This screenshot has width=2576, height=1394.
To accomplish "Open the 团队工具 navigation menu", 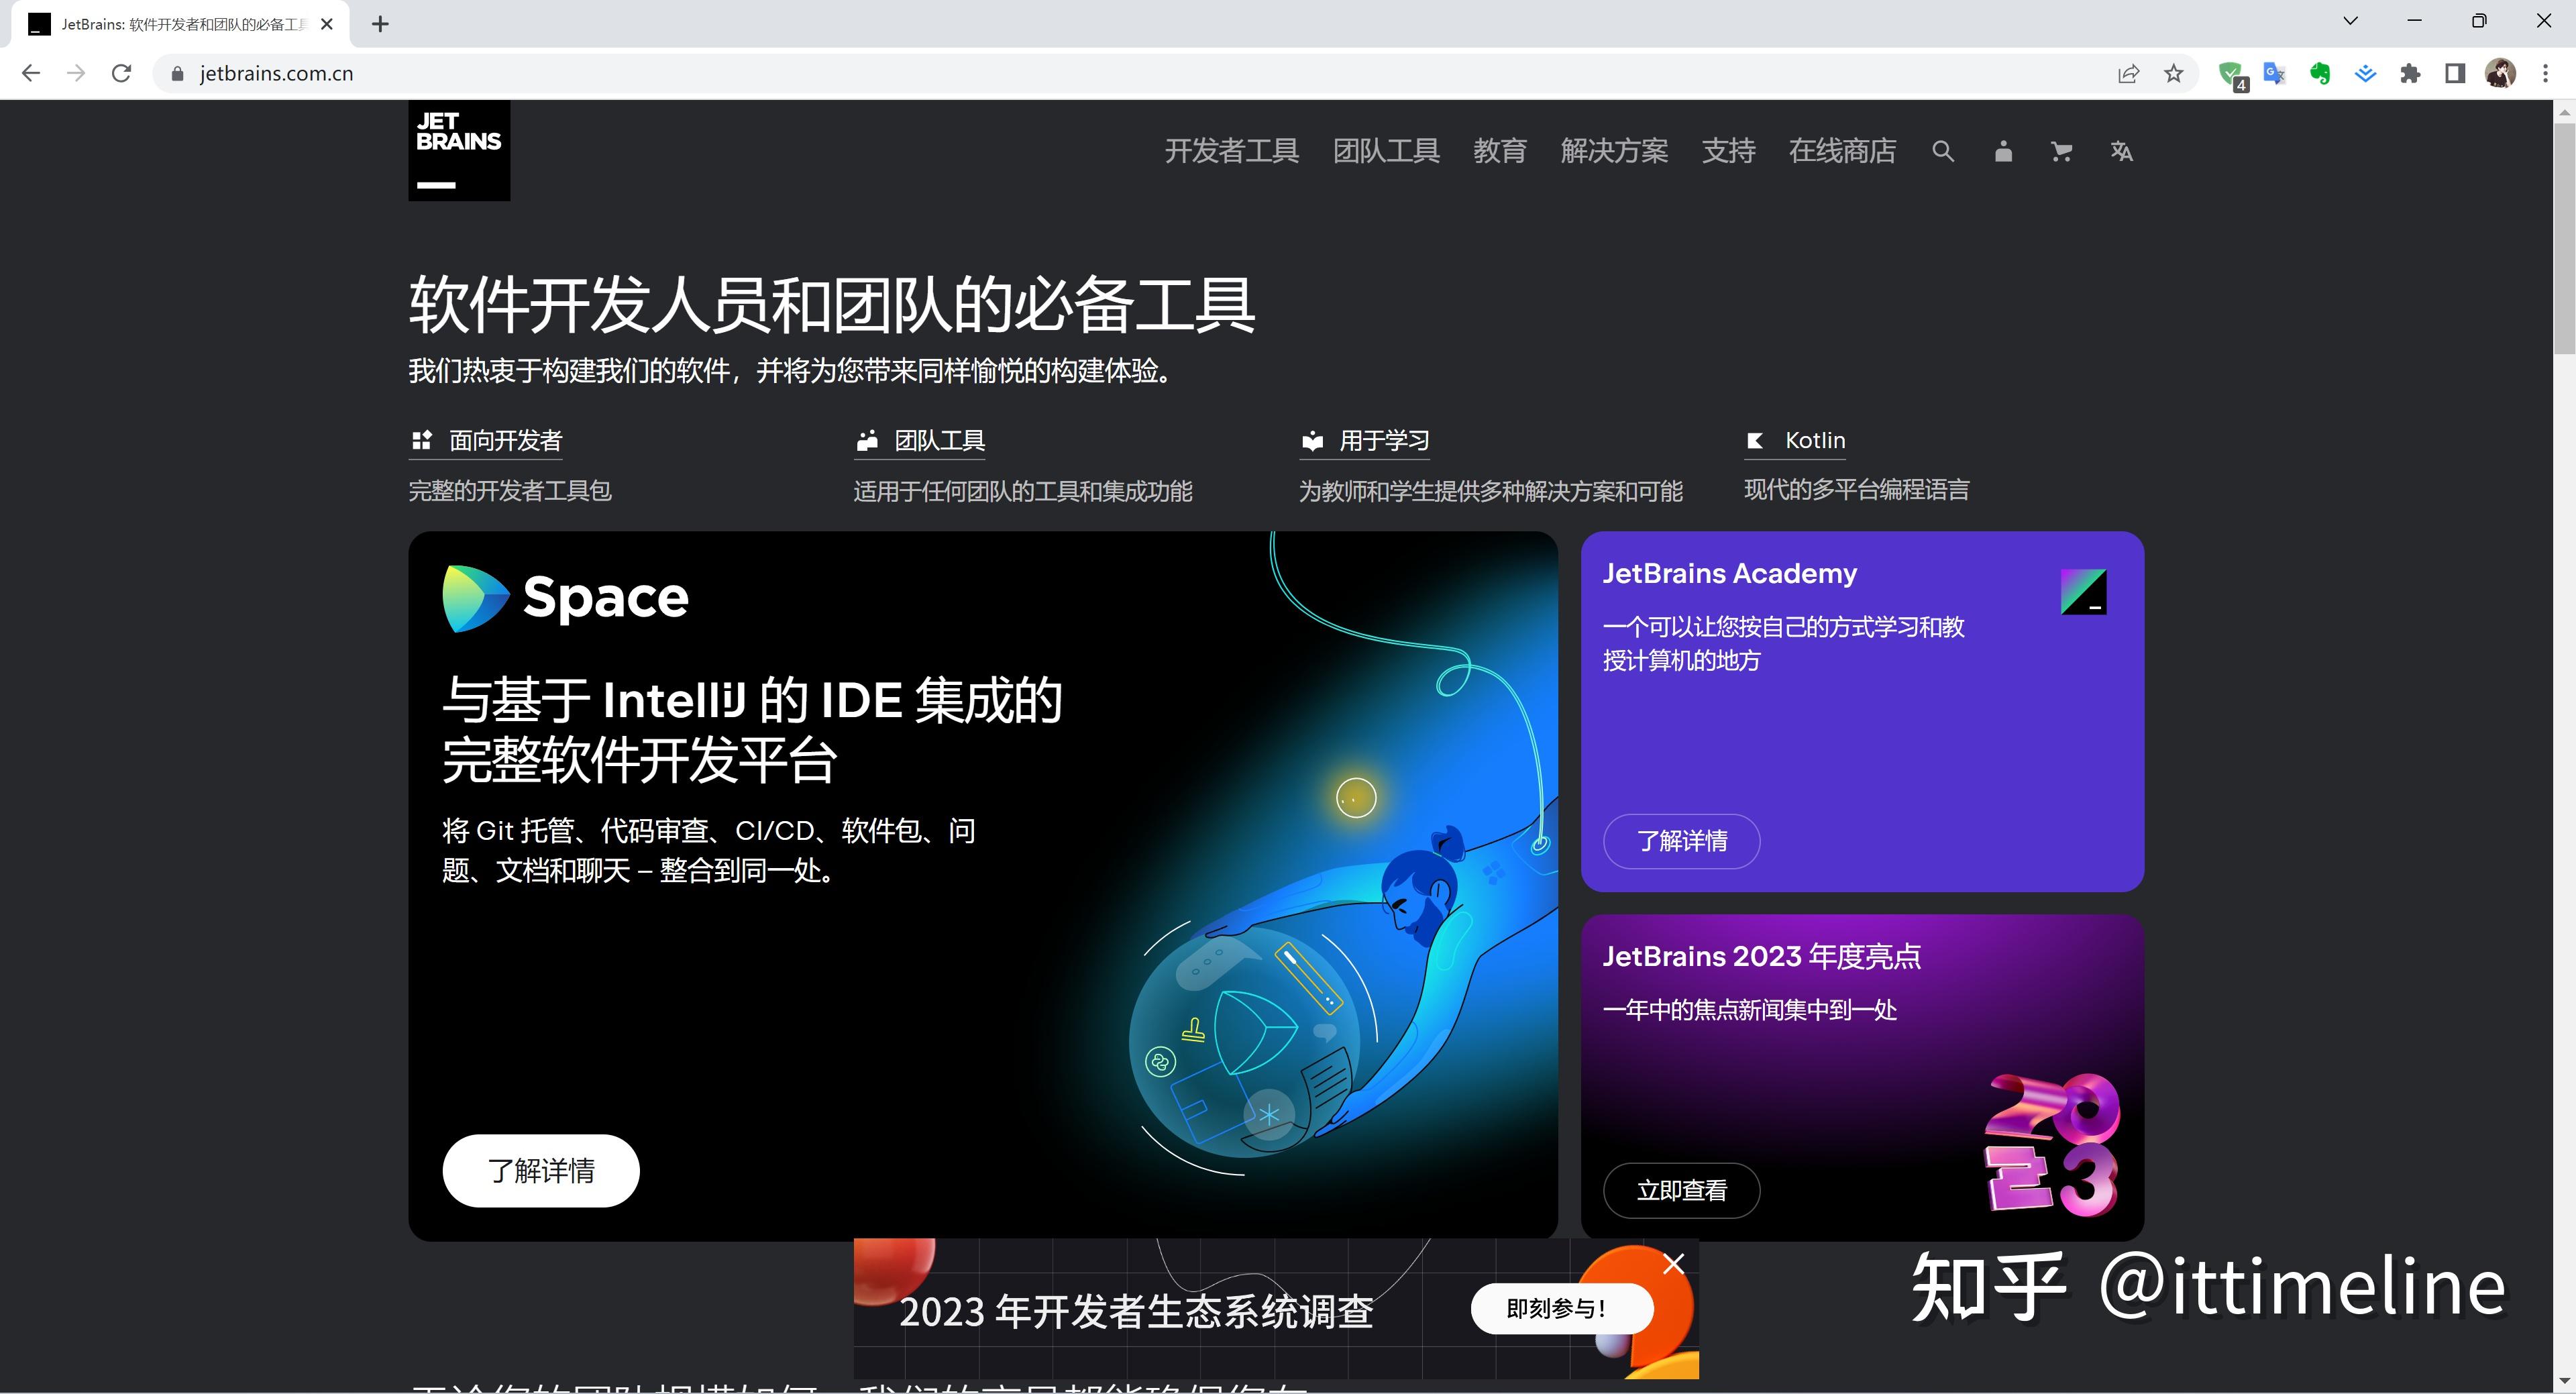I will [1386, 151].
